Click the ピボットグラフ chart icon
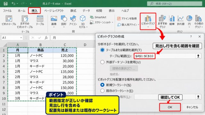Screen dimensions: 205x115 tap(148, 19)
